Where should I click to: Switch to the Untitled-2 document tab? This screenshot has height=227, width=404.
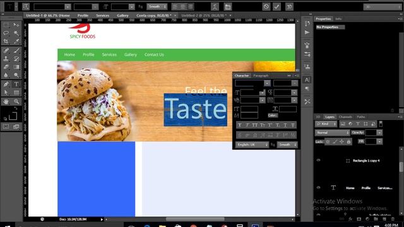204,15
